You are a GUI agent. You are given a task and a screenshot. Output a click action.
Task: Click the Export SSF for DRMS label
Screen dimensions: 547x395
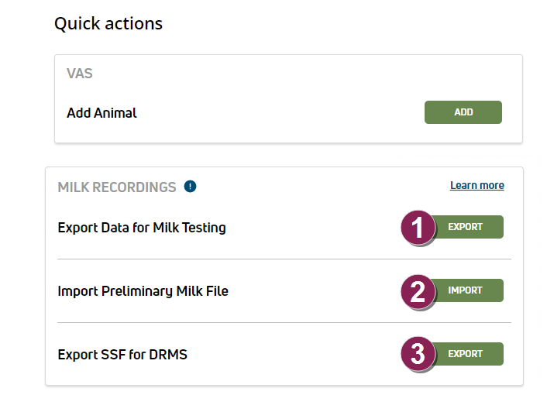[122, 355]
